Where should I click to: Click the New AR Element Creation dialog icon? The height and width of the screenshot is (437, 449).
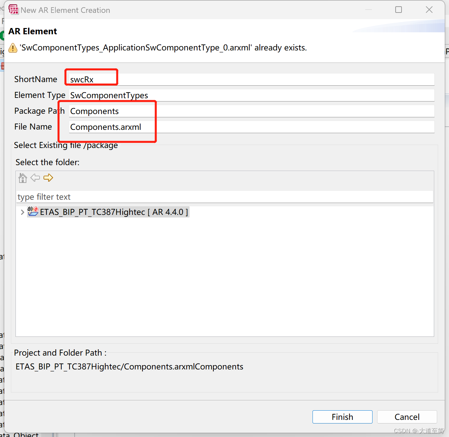point(14,10)
